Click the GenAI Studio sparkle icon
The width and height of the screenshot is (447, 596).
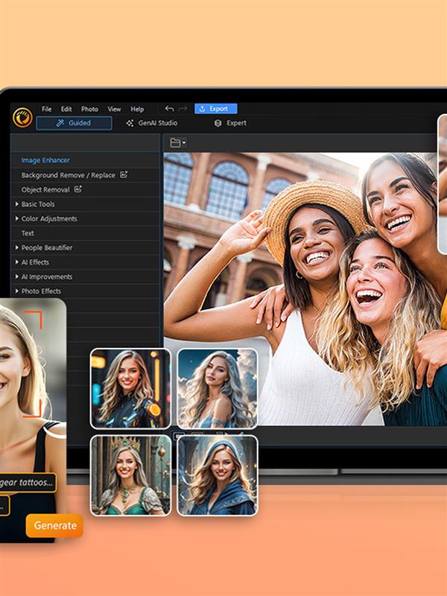[130, 123]
